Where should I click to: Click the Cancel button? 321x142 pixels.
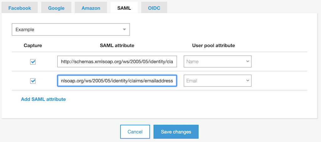click(x=135, y=132)
